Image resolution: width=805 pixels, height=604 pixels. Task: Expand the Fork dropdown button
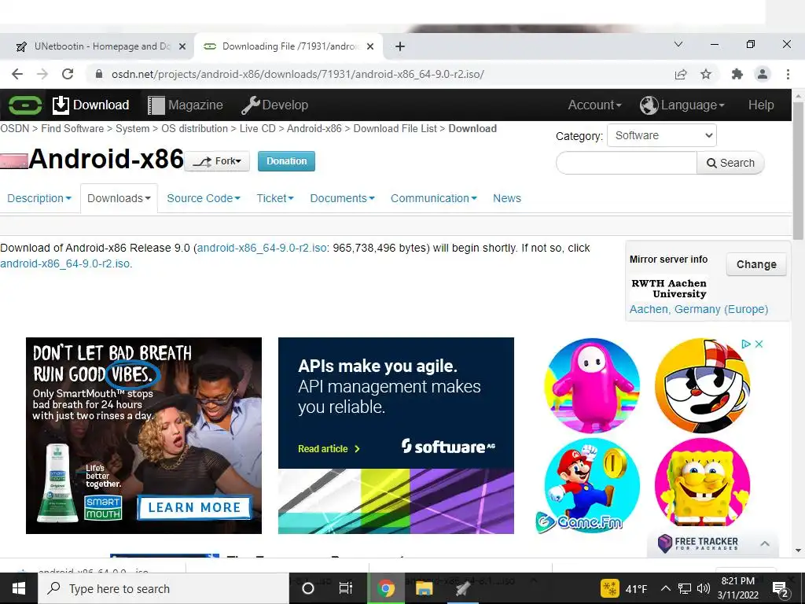[x=217, y=161]
